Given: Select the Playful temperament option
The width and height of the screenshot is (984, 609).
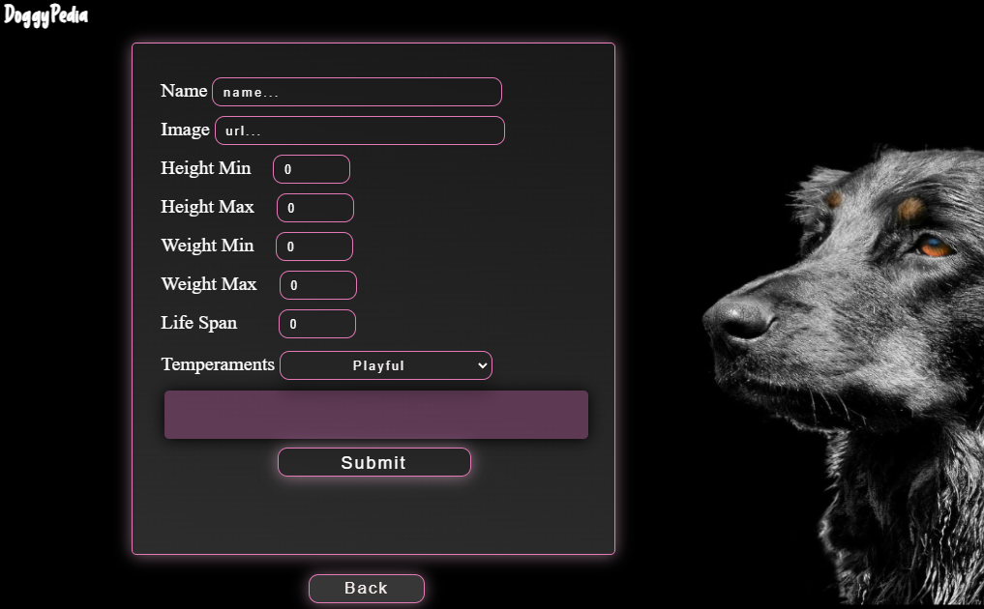Looking at the screenshot, I should 377,365.
